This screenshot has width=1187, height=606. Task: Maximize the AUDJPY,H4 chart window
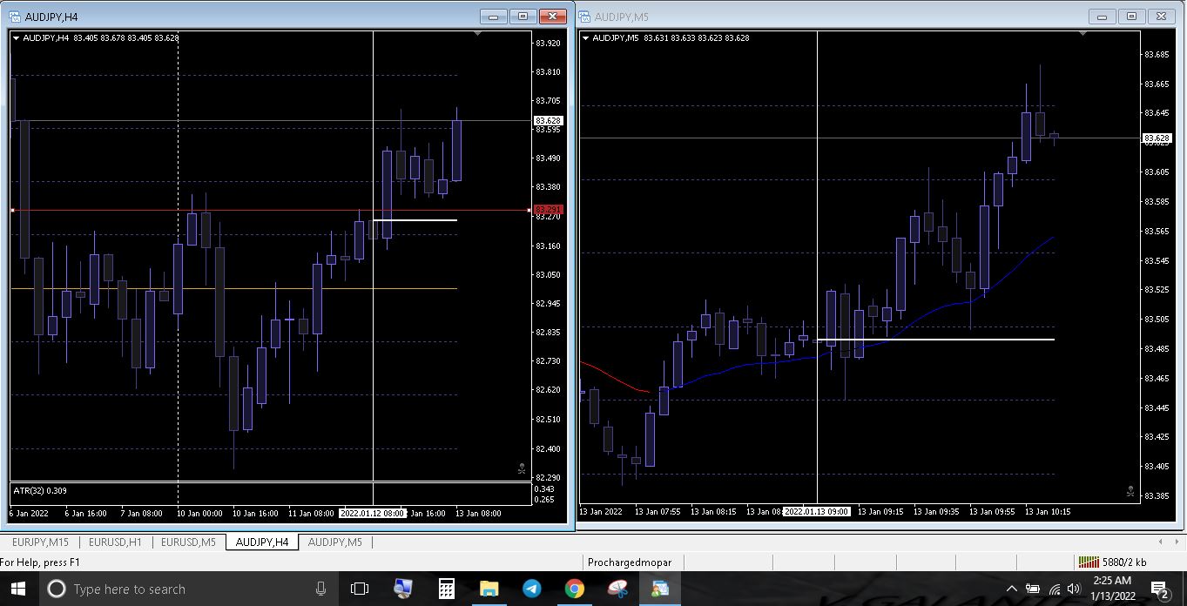pos(523,17)
